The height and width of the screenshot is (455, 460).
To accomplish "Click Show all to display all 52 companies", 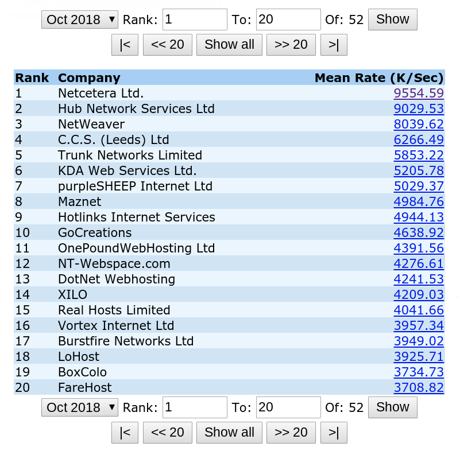I will (229, 44).
